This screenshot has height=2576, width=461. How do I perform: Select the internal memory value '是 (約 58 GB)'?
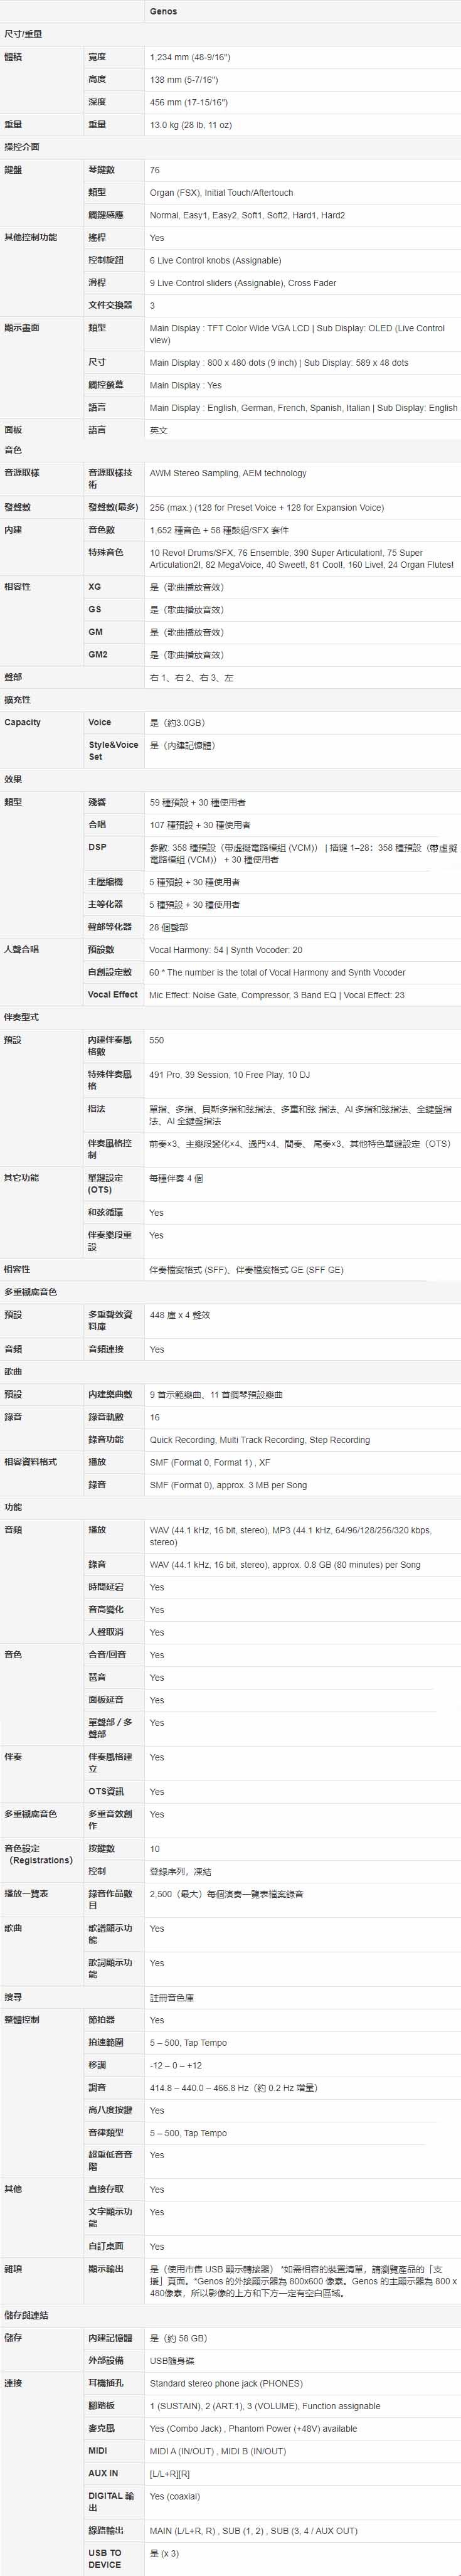click(179, 2338)
